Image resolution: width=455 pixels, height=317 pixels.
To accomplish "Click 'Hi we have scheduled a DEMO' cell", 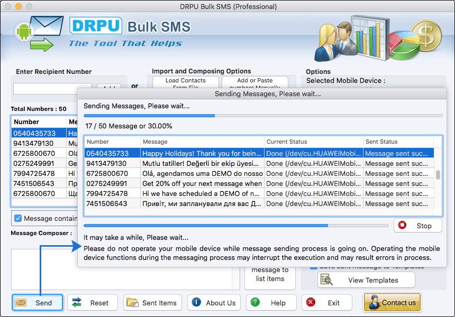I will point(201,193).
